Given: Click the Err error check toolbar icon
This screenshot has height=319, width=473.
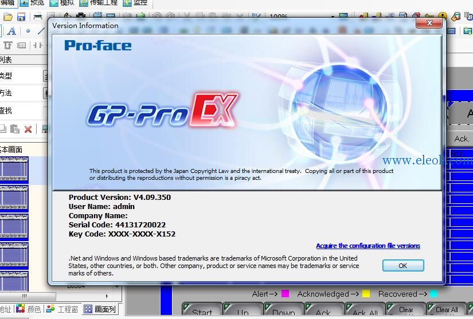Looking at the screenshot, I should click(x=256, y=15).
